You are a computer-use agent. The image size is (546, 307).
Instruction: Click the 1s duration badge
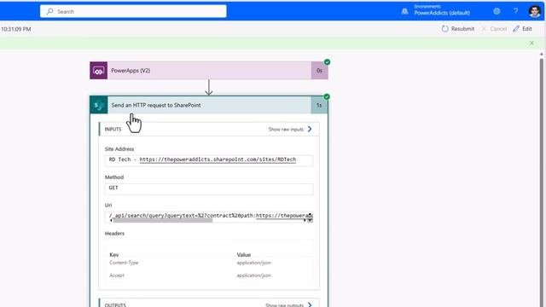(319, 105)
